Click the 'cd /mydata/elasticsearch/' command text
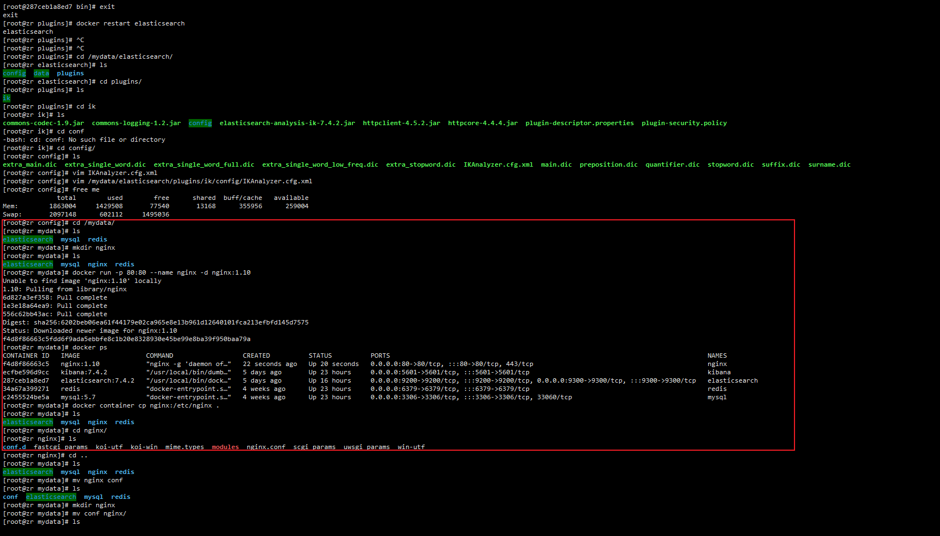Image resolution: width=940 pixels, height=536 pixels. click(124, 56)
